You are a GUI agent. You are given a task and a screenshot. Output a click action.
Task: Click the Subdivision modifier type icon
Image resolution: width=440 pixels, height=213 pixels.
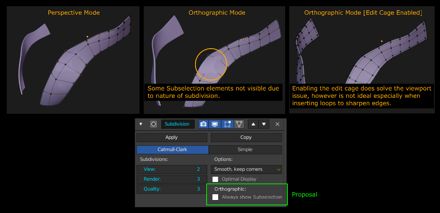pyautogui.click(x=153, y=124)
